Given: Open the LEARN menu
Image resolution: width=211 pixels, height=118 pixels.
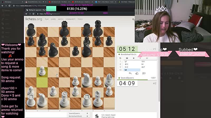Looking at the screenshot, I should pyautogui.click(x=53, y=19).
